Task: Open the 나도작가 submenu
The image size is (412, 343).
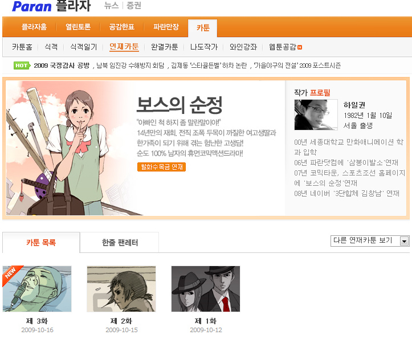Action: [204, 47]
